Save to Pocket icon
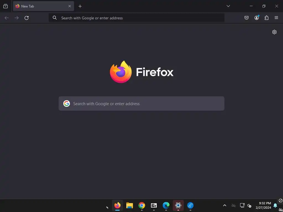Screen dimensions: 283x212 click(246, 18)
